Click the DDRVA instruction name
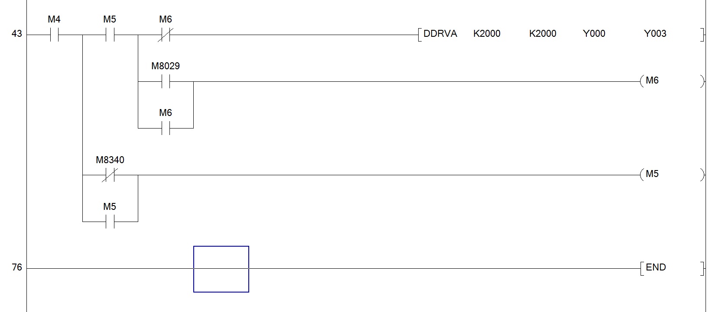The width and height of the screenshot is (709, 312). pos(440,34)
